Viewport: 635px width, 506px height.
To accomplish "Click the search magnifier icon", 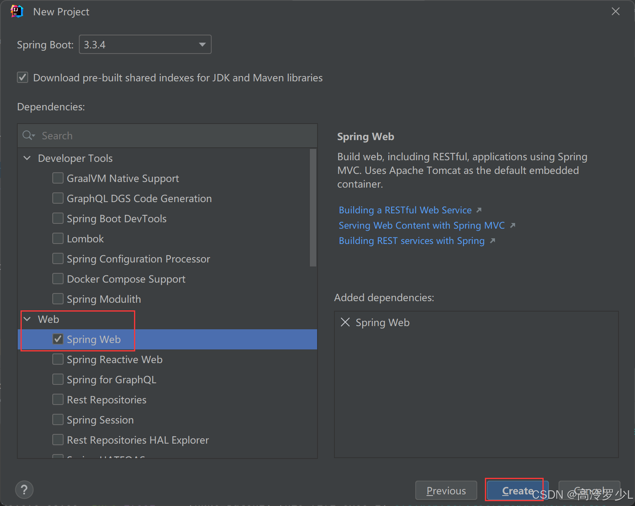I will 29,135.
